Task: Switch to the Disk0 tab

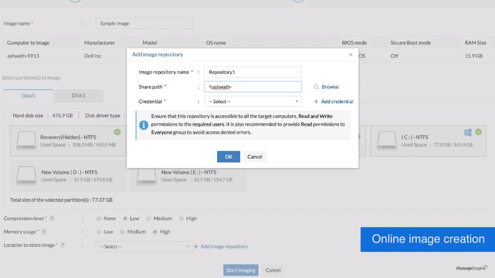Action: [28, 96]
